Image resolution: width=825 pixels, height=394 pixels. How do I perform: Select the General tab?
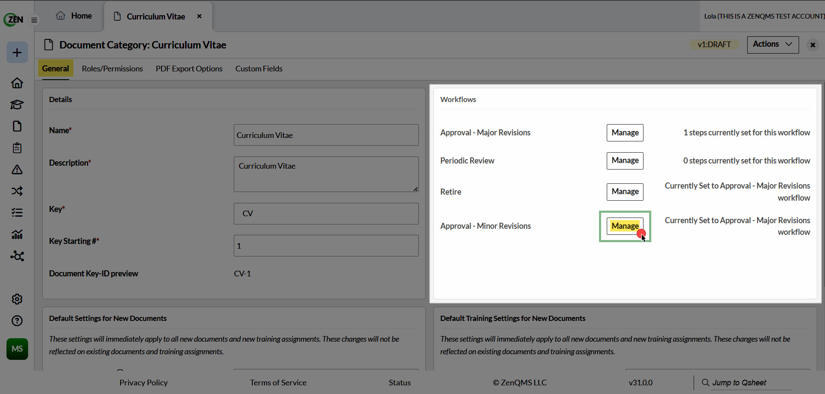(55, 68)
